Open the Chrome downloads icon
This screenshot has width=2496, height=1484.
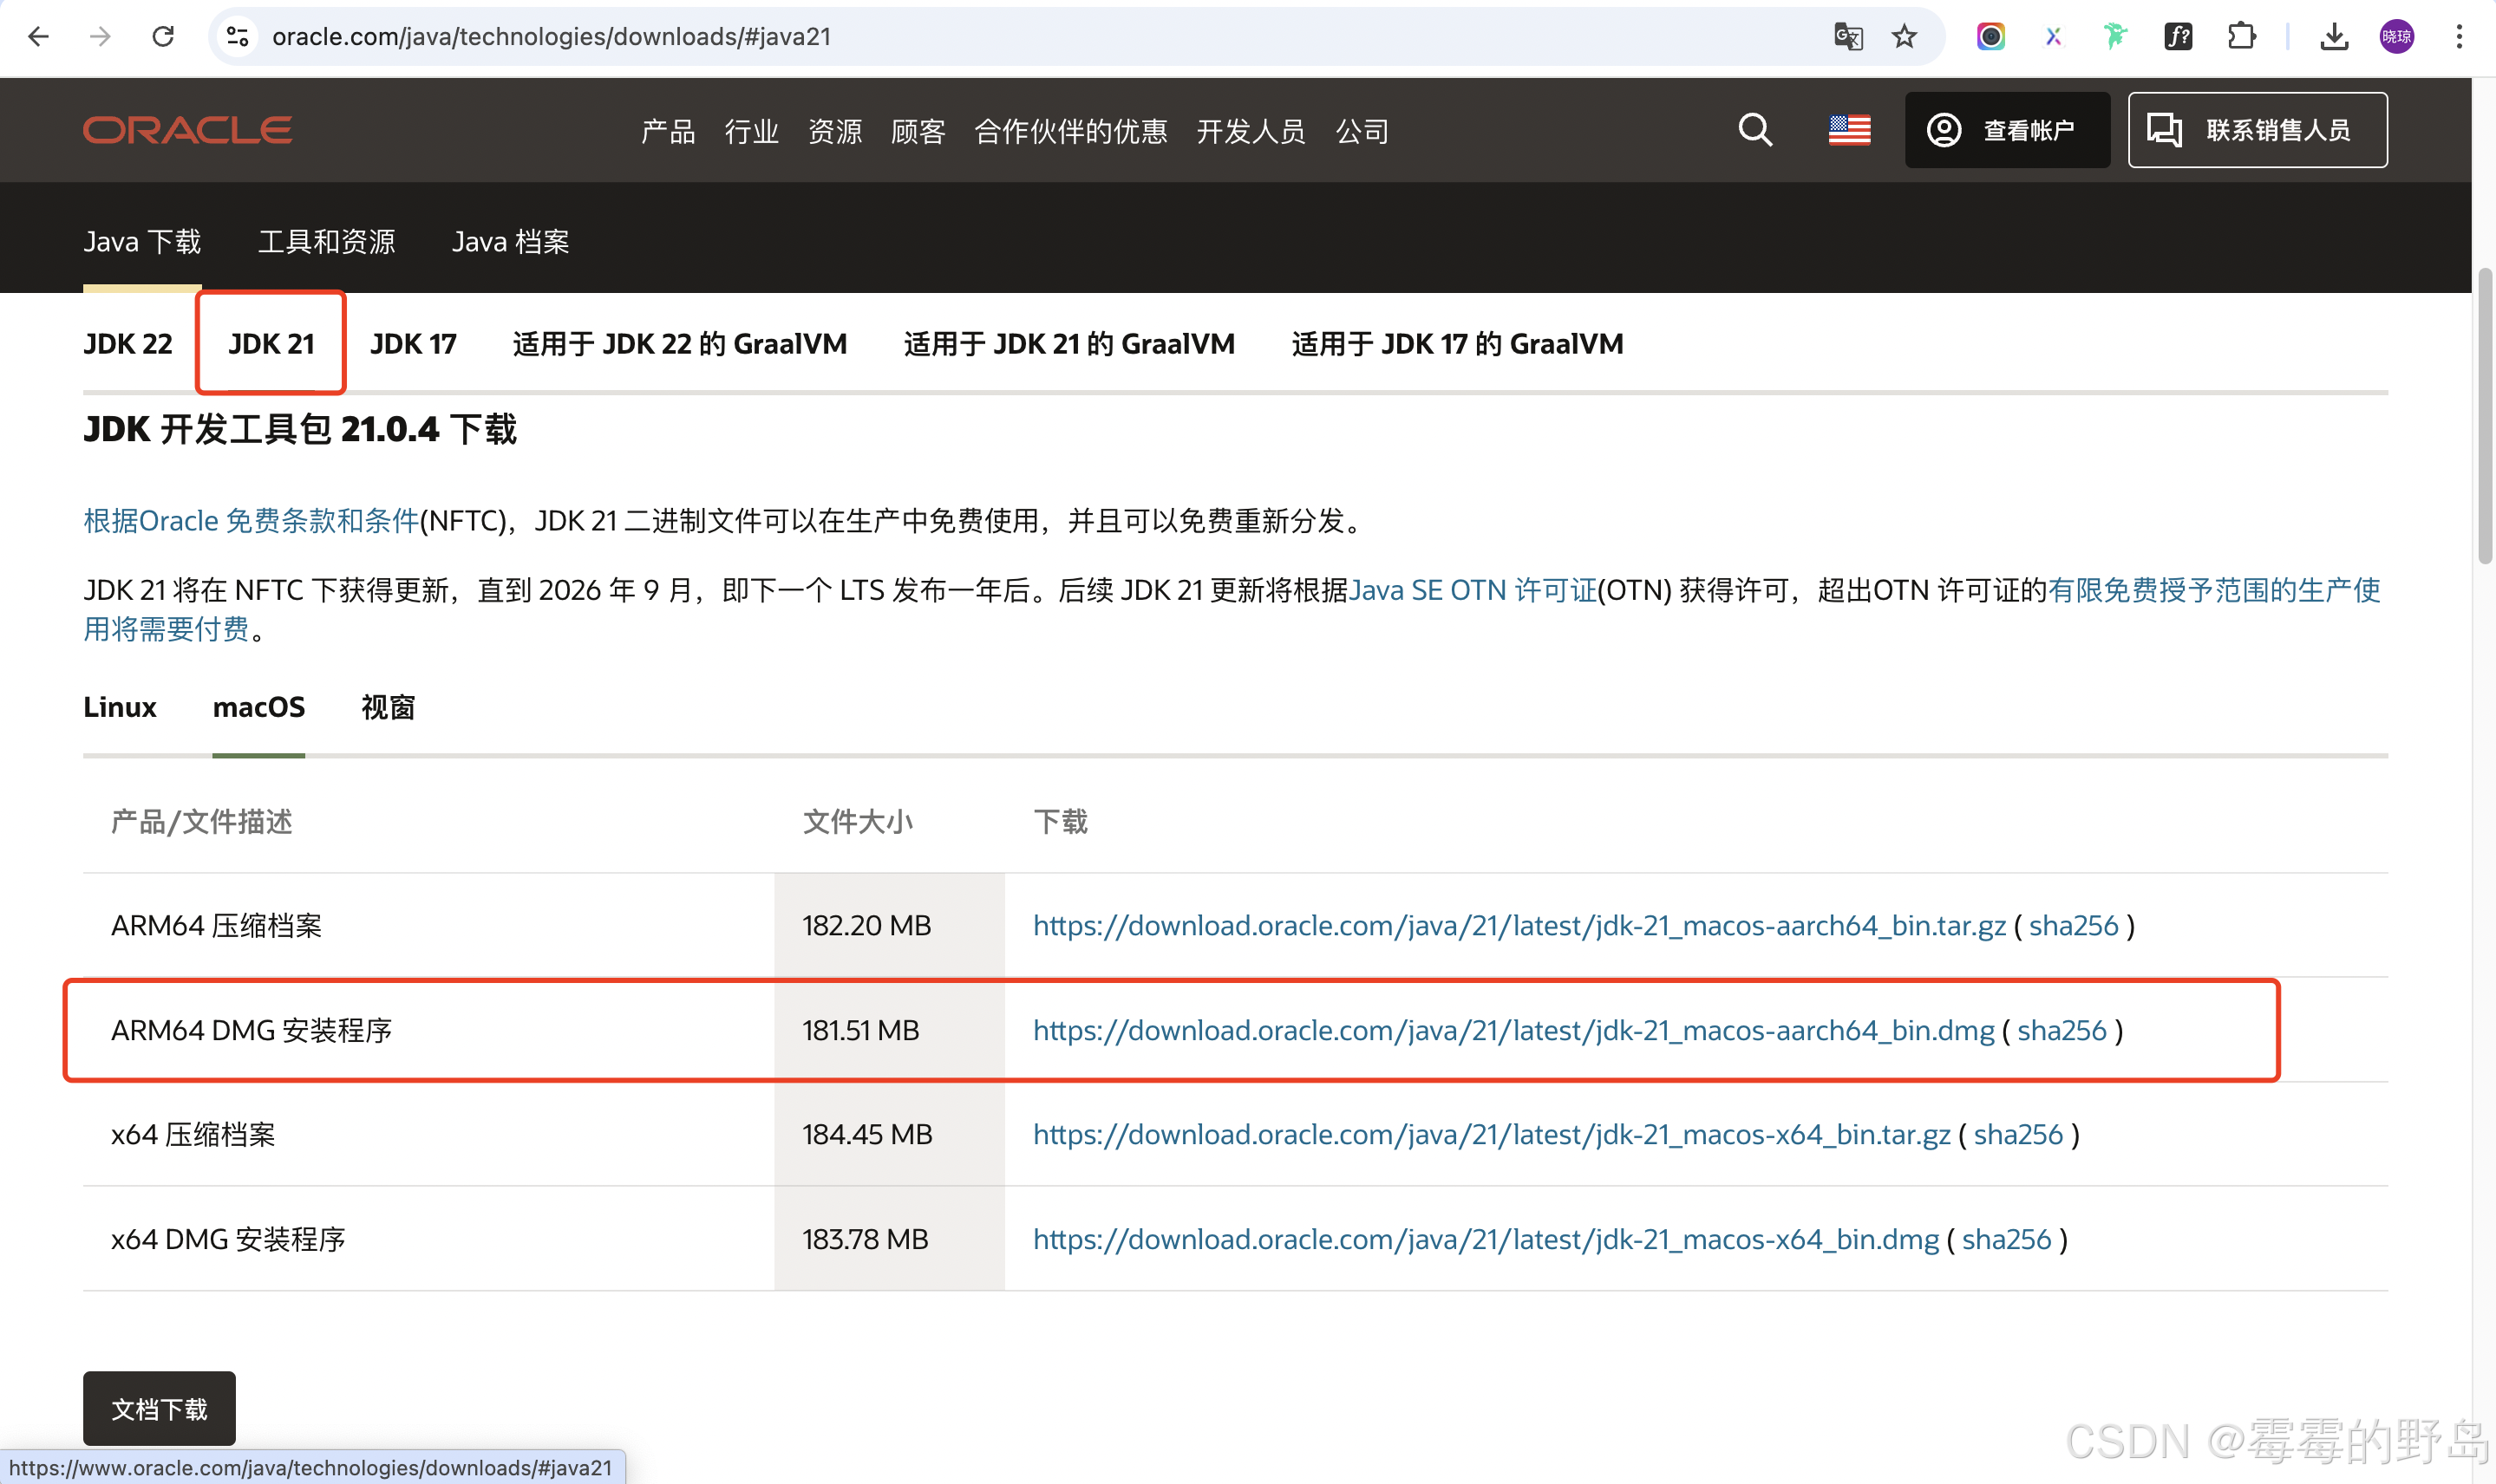pyautogui.click(x=2334, y=37)
